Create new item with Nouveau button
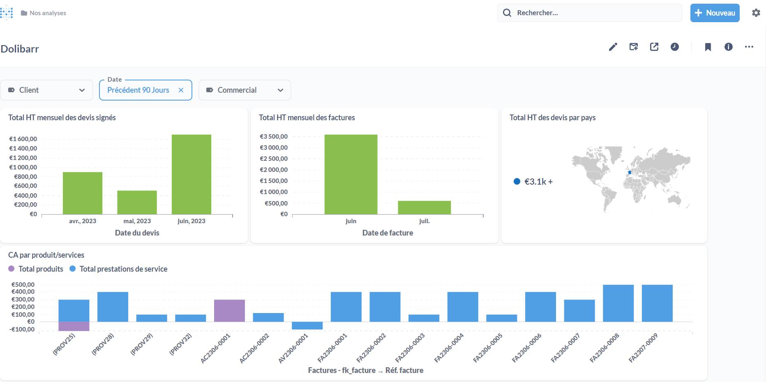 point(715,13)
